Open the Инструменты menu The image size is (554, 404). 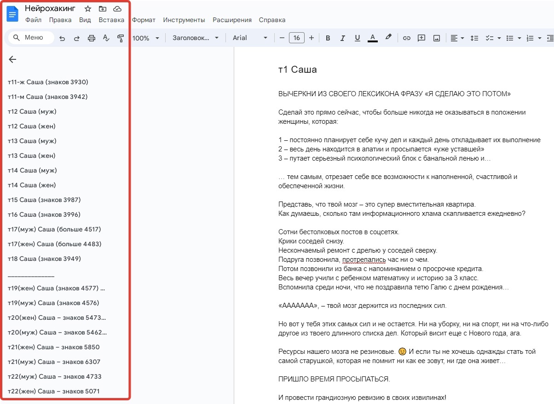(x=184, y=20)
